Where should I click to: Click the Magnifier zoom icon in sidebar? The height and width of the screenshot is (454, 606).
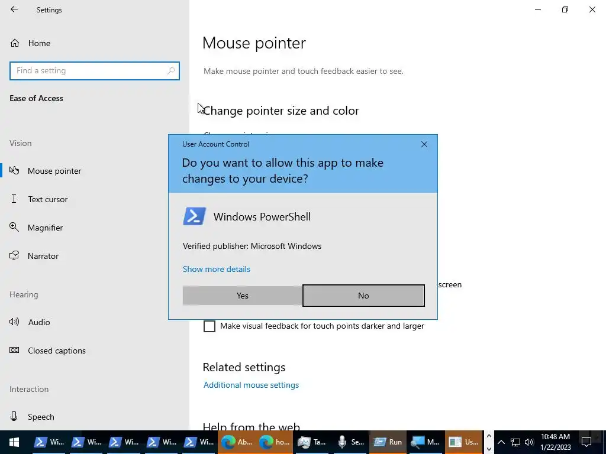(x=14, y=227)
